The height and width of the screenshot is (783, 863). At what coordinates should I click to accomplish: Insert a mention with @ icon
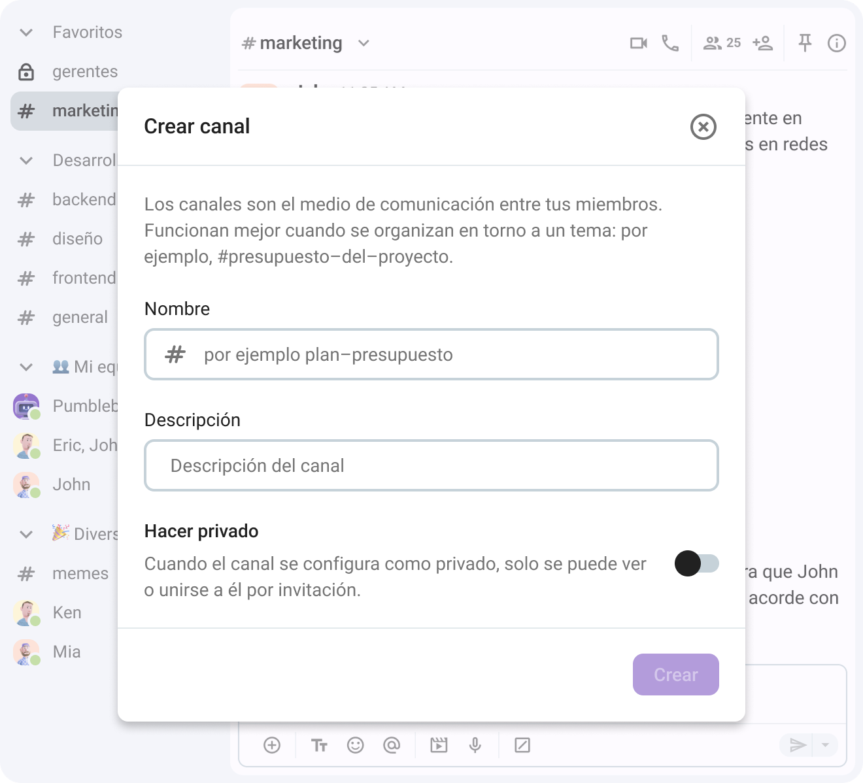coord(392,745)
